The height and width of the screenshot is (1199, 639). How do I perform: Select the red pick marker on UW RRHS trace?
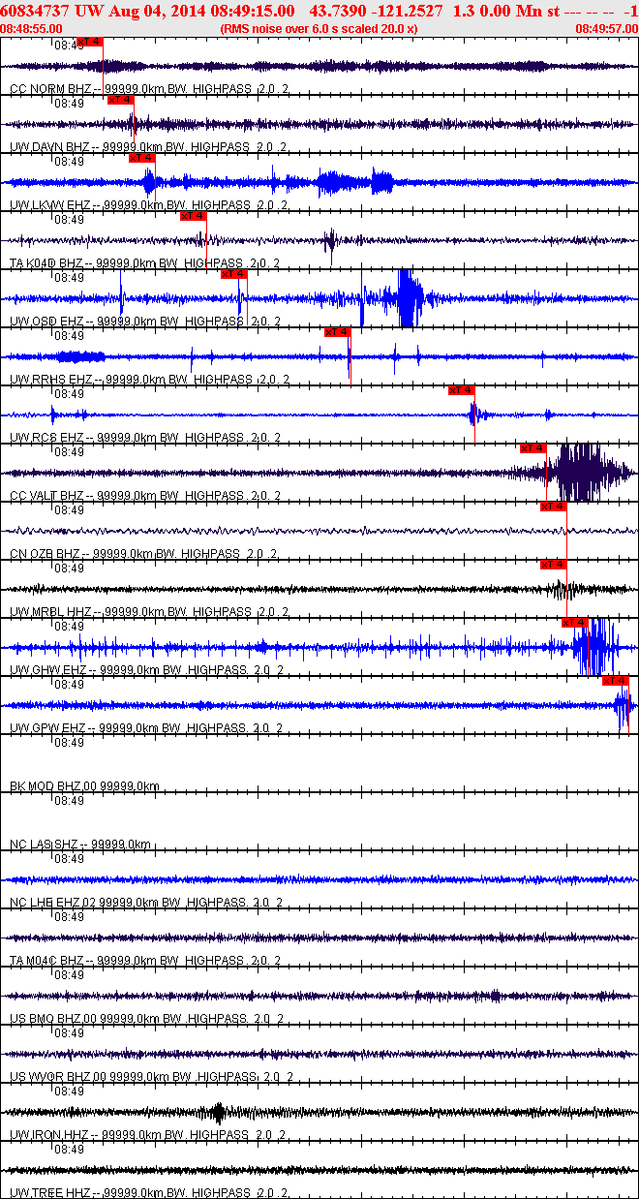[x=337, y=332]
